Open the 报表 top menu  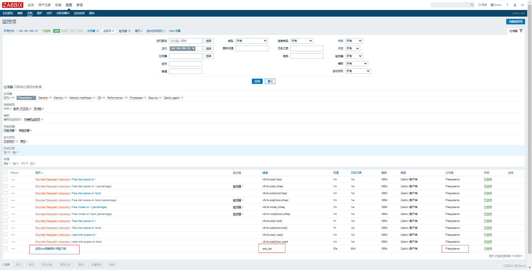click(58, 5)
